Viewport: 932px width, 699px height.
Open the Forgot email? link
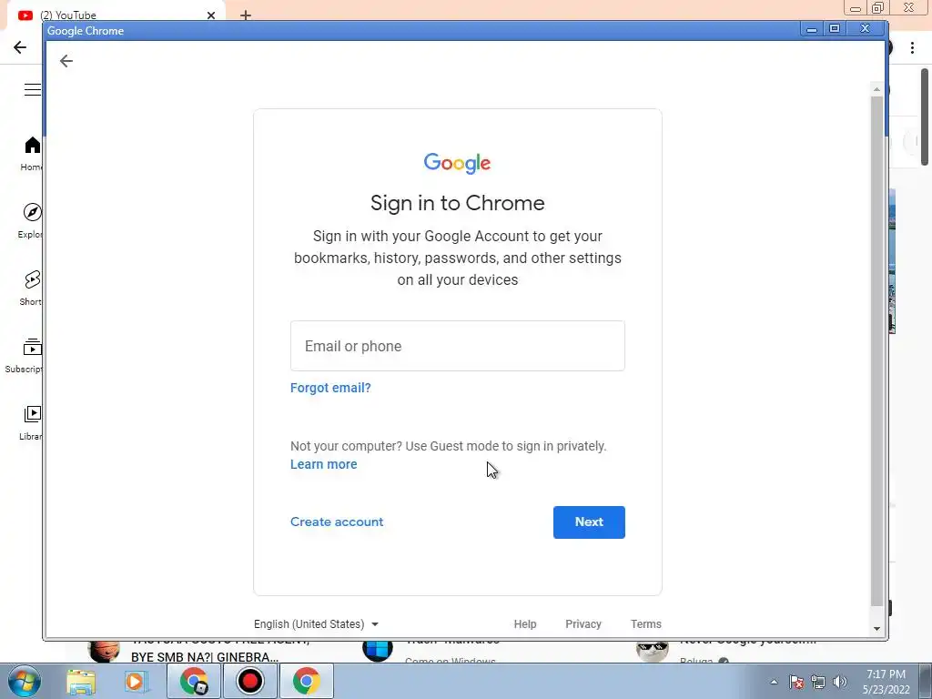(x=330, y=388)
